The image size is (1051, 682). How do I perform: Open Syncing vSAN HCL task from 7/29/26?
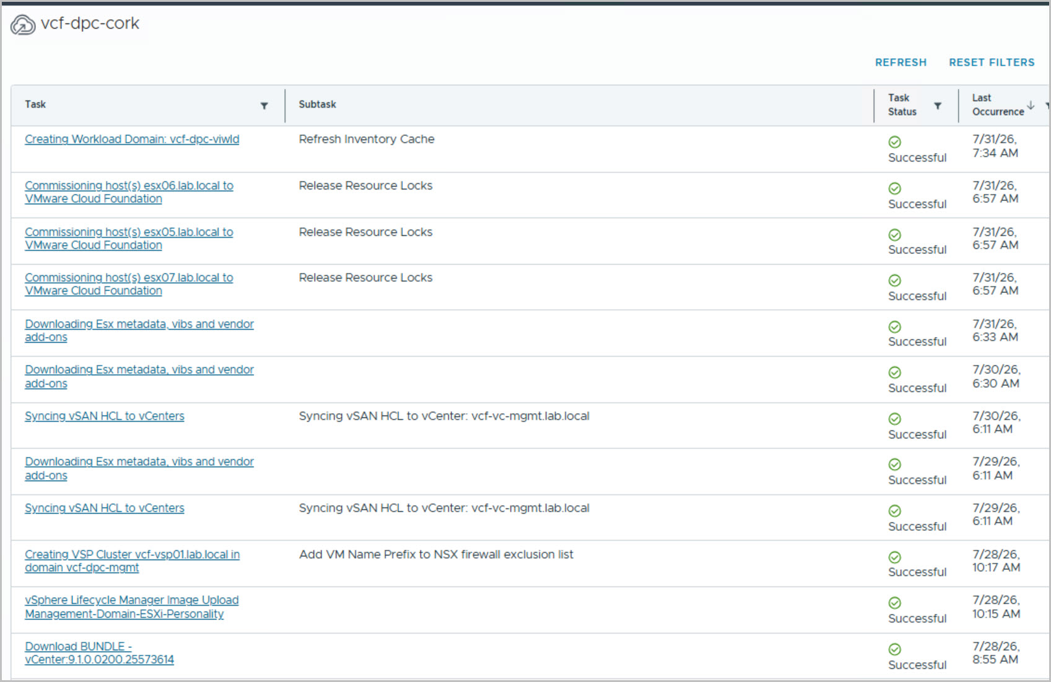[105, 508]
